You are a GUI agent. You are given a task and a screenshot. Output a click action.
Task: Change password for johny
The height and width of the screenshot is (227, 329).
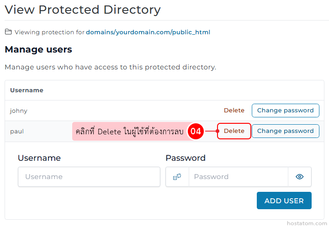(x=285, y=111)
